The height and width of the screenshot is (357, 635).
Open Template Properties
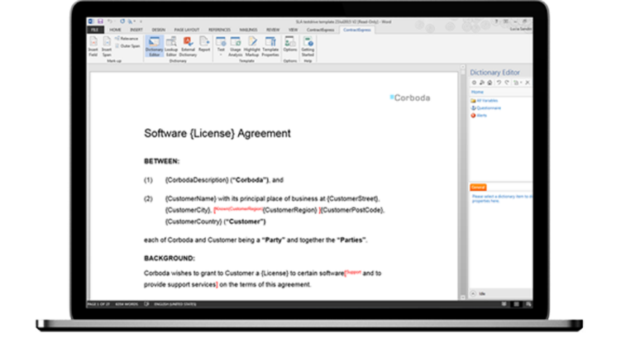(270, 43)
